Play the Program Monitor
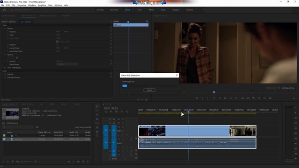Screen dimensions: 299x168 (225, 98)
